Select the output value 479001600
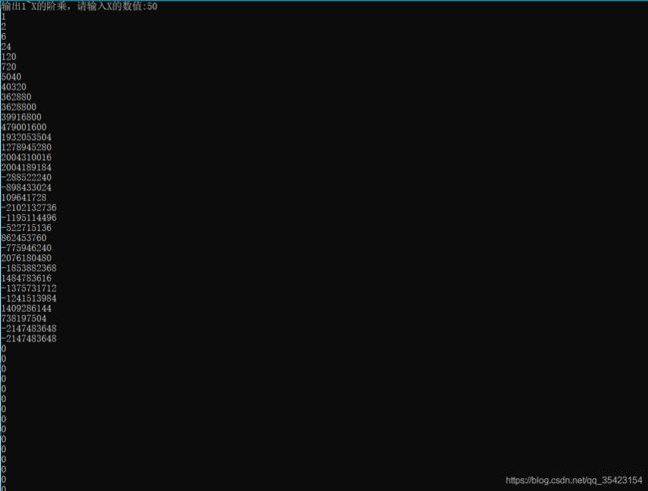 [24, 127]
